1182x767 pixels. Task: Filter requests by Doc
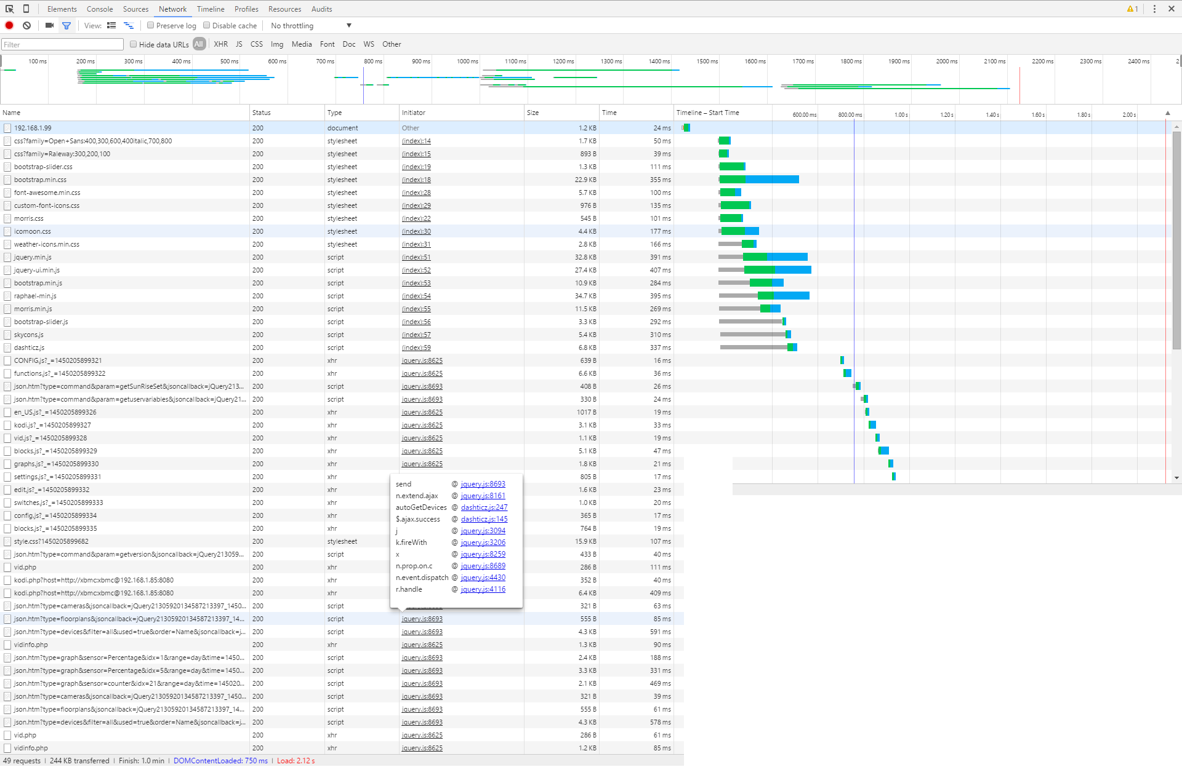tap(349, 44)
